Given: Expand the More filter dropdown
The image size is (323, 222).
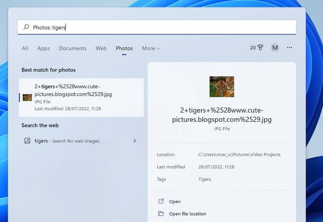Looking at the screenshot, I should point(151,48).
